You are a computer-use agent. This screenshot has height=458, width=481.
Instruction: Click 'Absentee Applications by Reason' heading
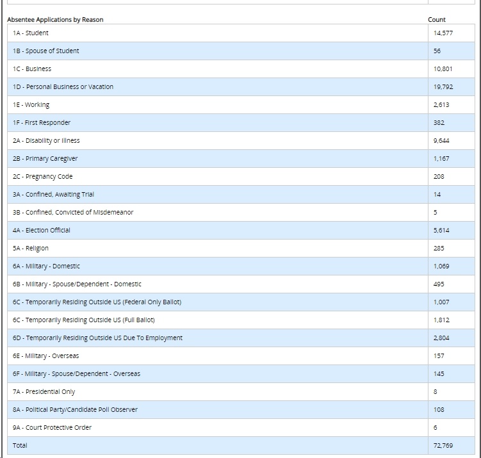coord(55,20)
